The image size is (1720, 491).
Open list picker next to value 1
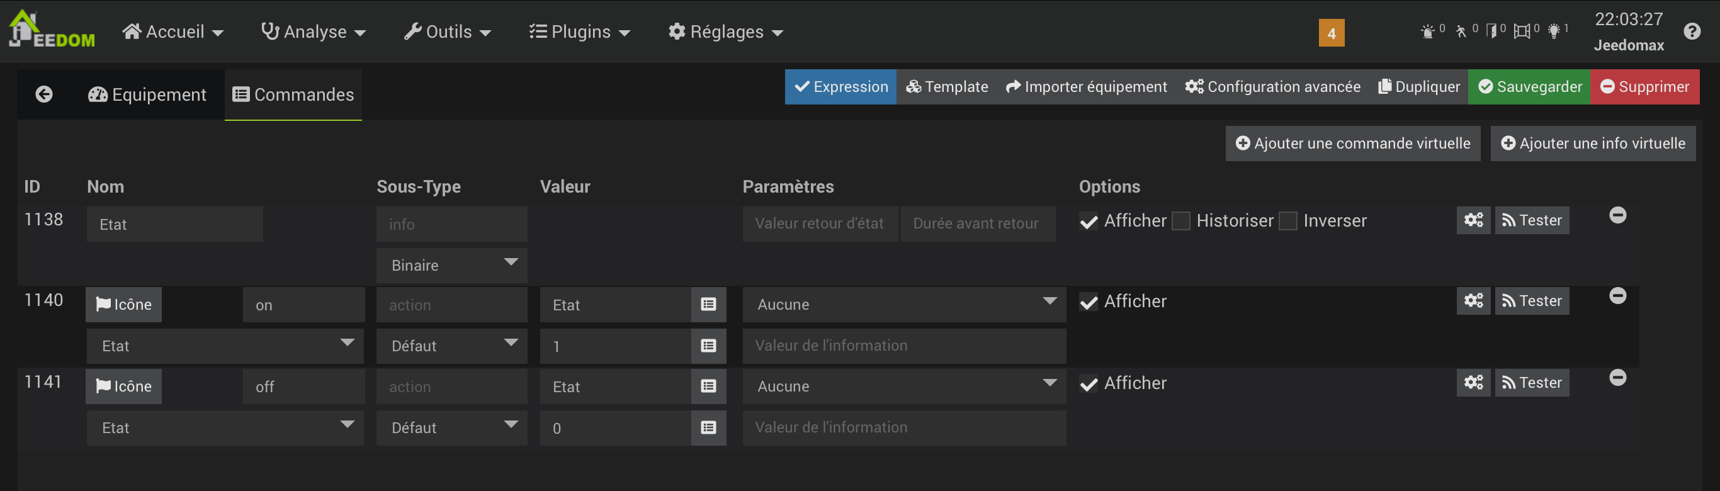[708, 346]
